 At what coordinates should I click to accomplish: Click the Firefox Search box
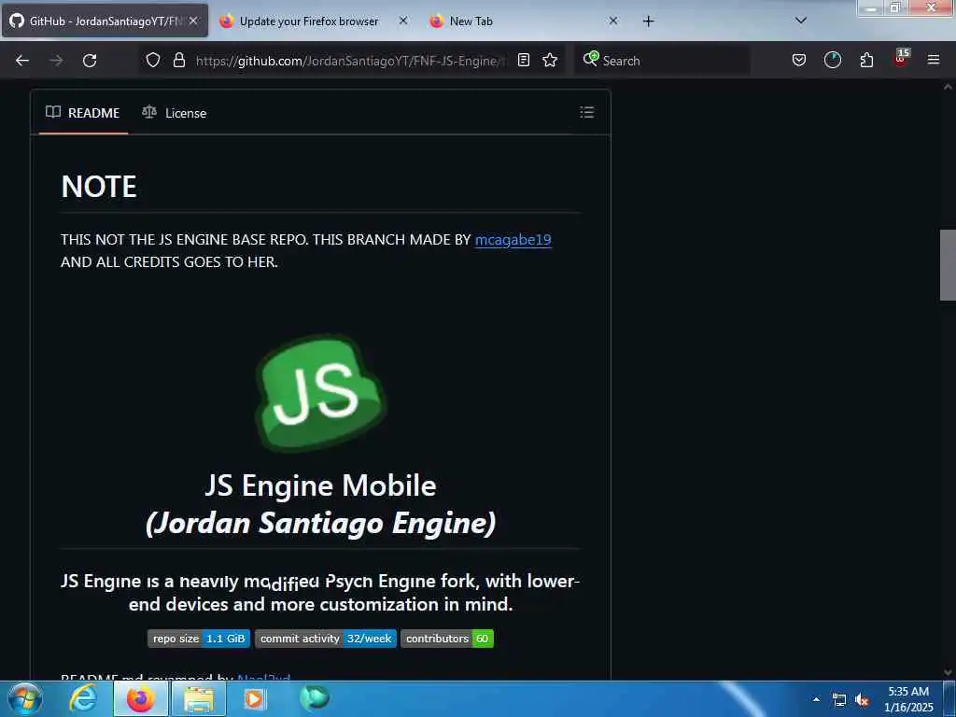click(x=662, y=61)
